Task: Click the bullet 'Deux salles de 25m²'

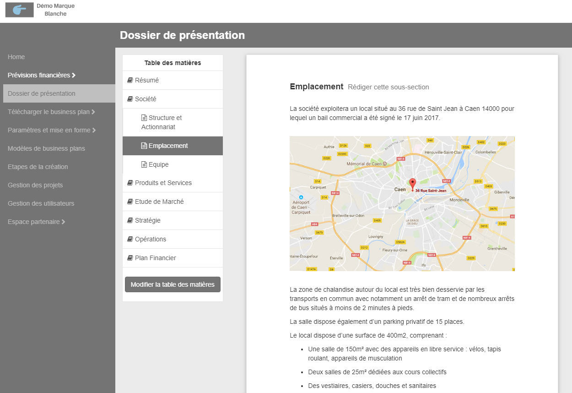Action: 377,372
